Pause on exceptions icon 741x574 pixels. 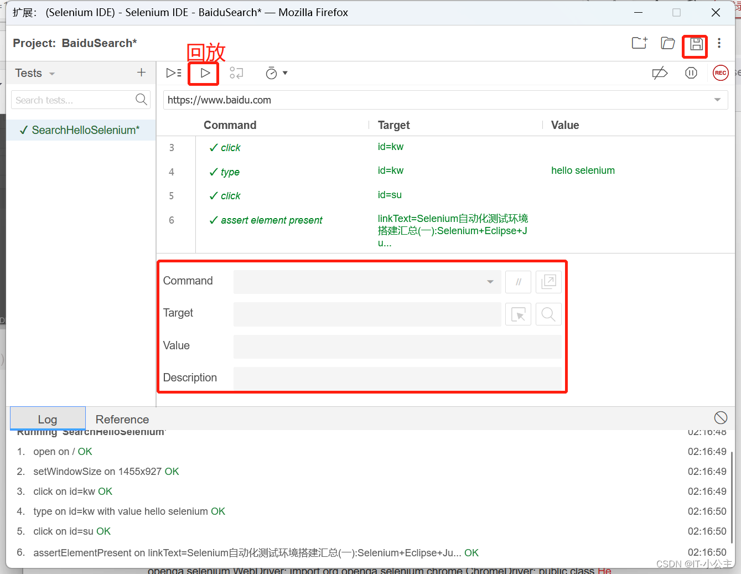[x=691, y=73]
